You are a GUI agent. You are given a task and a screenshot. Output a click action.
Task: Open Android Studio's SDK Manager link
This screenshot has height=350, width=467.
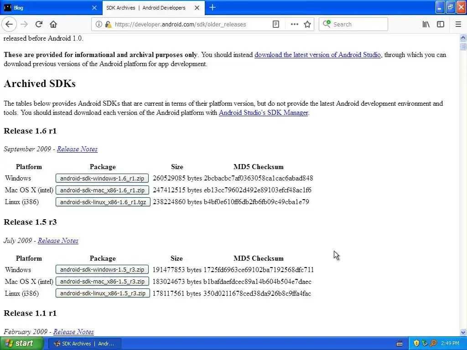click(x=263, y=113)
